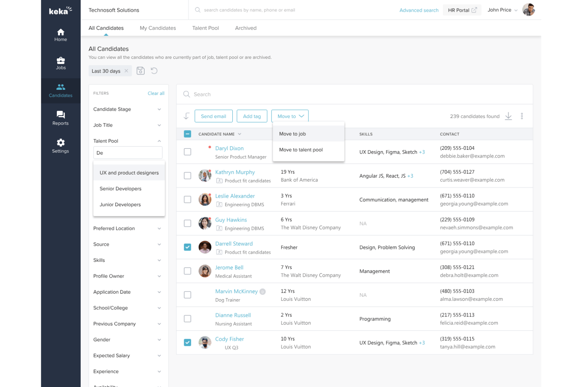Open John Price account dropdown arrow
The height and width of the screenshot is (387, 580).
(516, 10)
